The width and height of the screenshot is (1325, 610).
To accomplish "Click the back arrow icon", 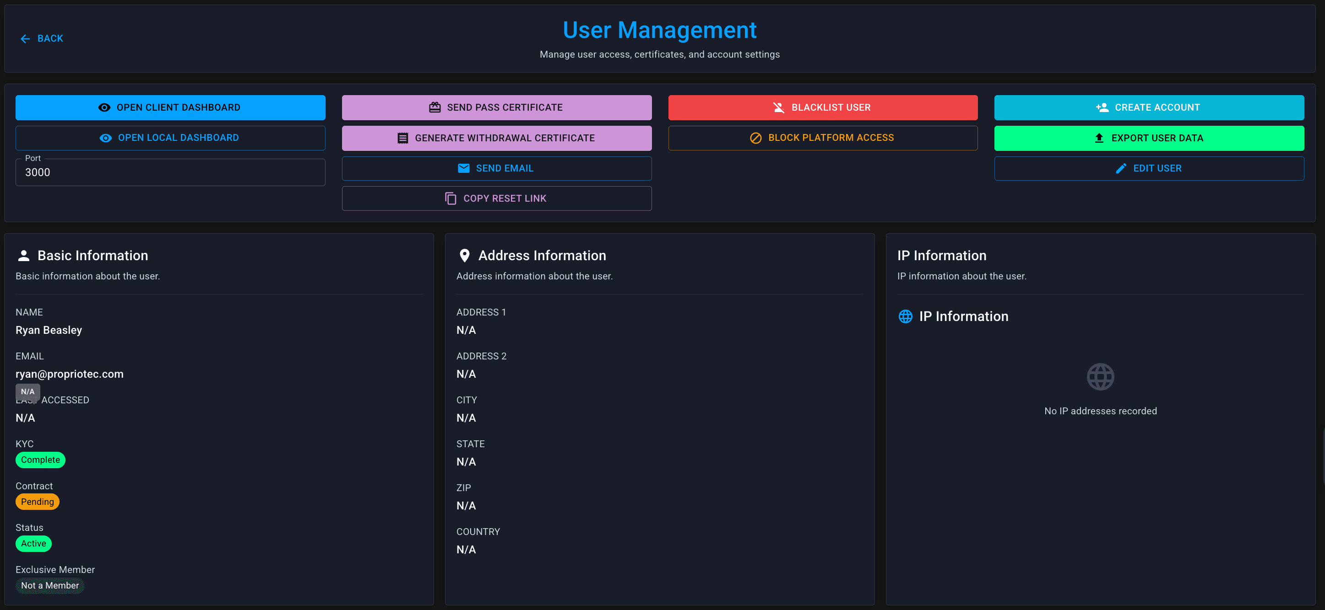I will coord(25,38).
